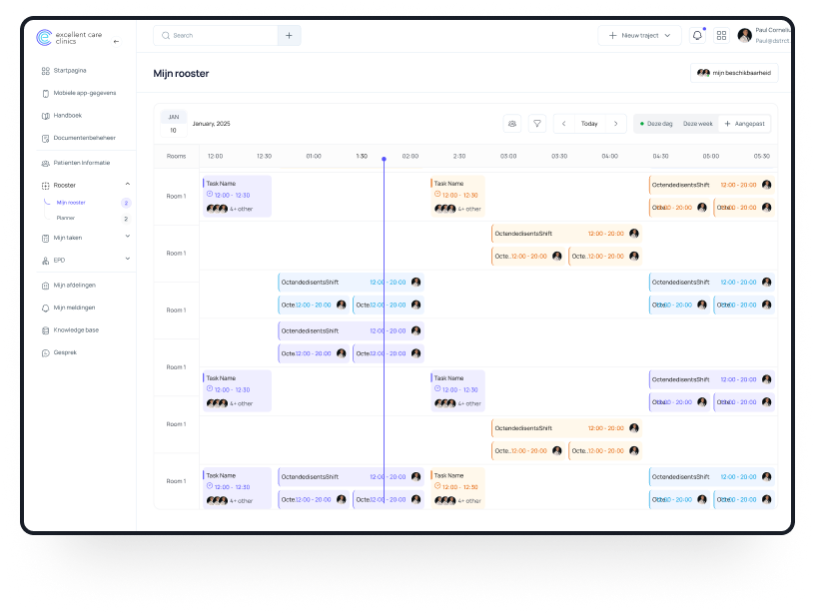
Task: Switch to Deze week view
Action: click(697, 124)
